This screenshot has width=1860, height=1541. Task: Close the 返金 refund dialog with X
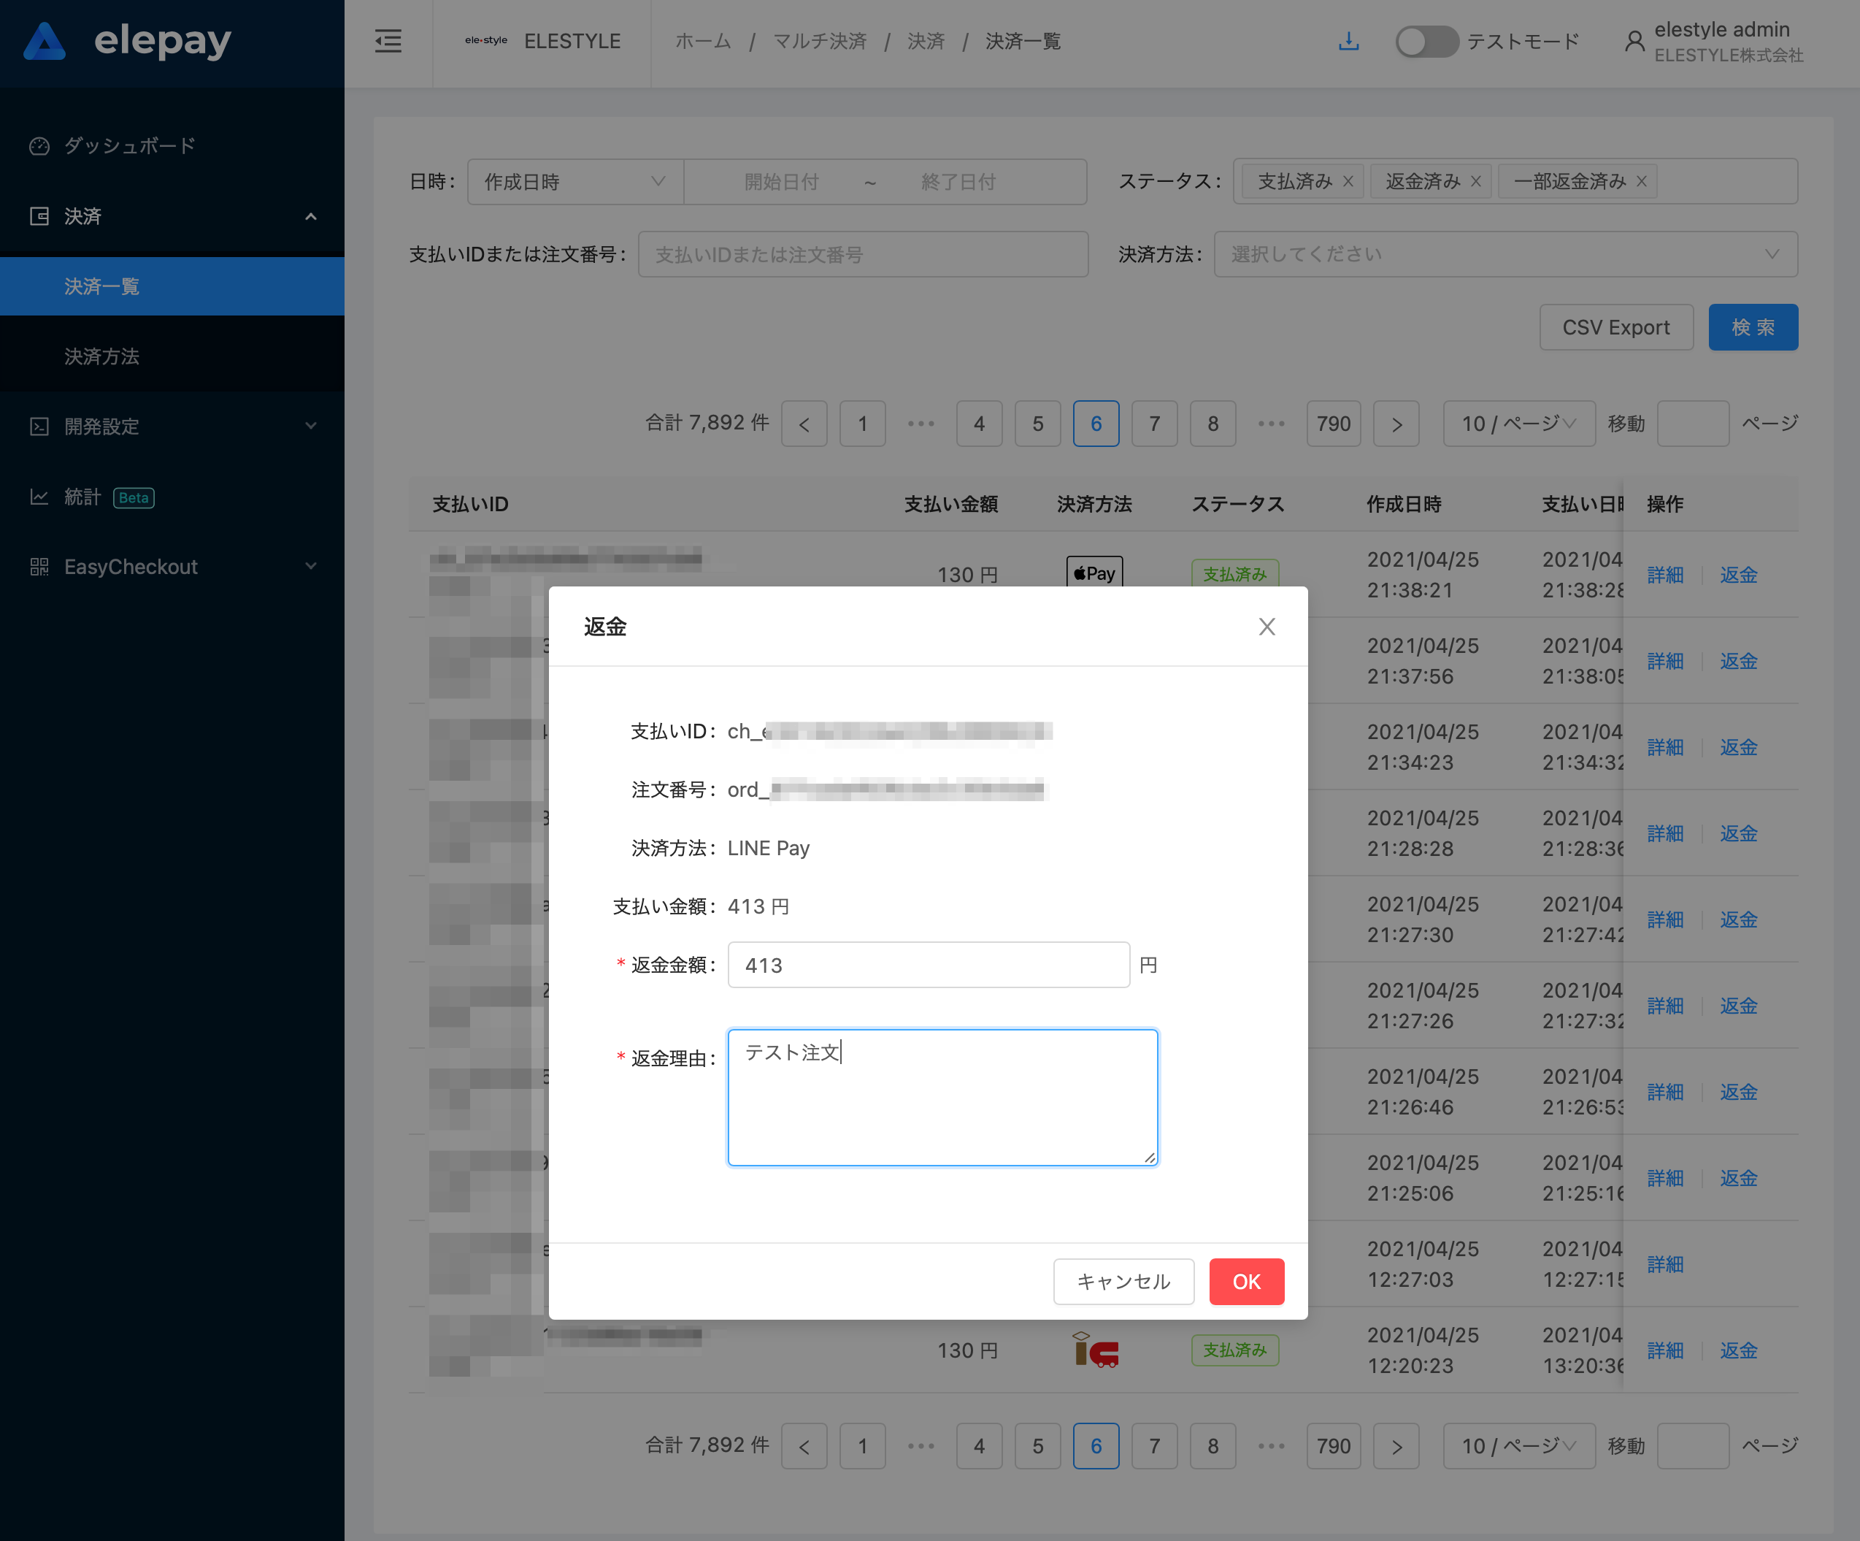point(1267,627)
